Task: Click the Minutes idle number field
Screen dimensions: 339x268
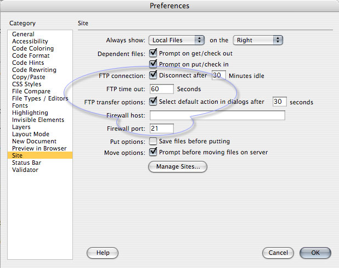Action: [218, 75]
